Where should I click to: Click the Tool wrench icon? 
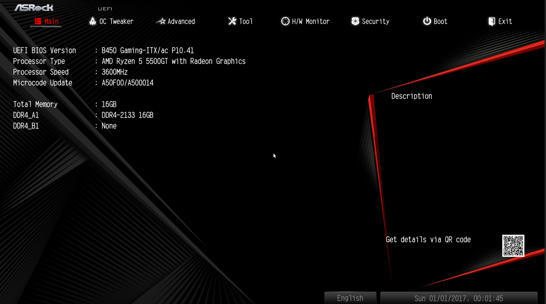[232, 21]
